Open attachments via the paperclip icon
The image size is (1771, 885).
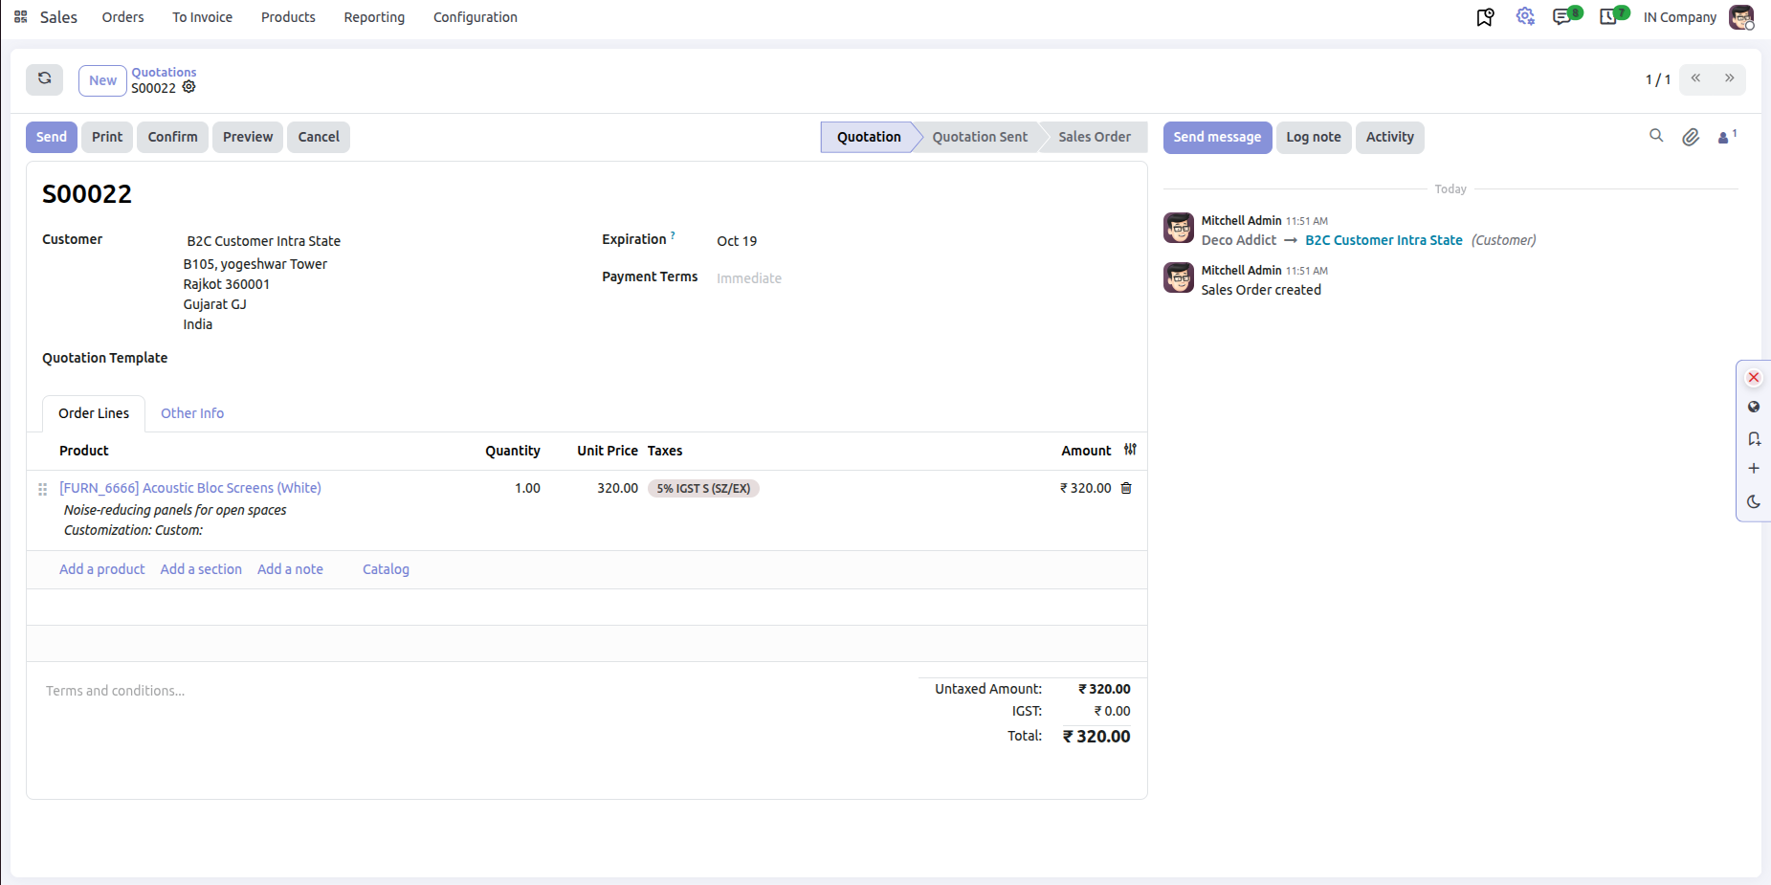(x=1691, y=137)
